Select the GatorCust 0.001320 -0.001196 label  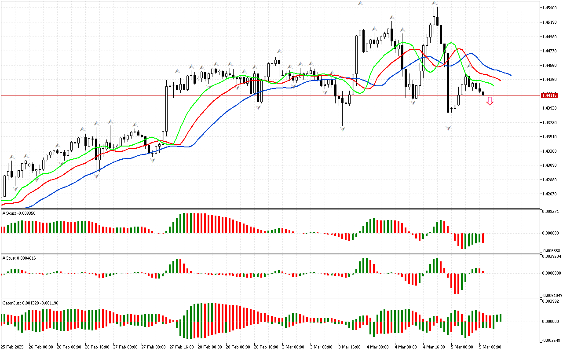(x=30, y=303)
